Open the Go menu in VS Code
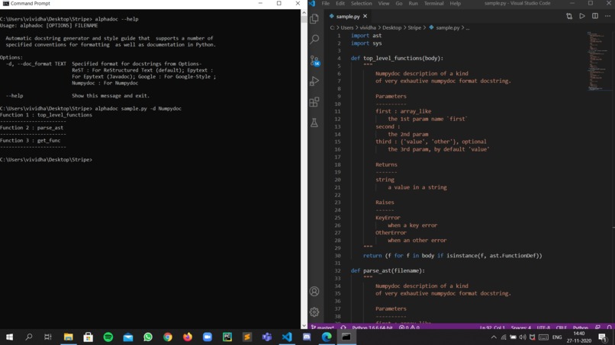This screenshot has height=345, width=615. click(399, 4)
